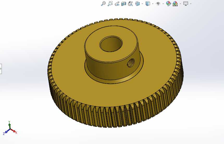Open the Edit Appearance tool
The image size is (224, 144).
[x=169, y=4]
